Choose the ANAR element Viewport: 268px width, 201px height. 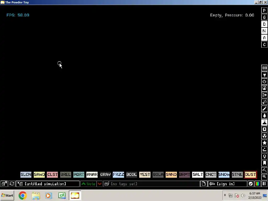pos(92,175)
